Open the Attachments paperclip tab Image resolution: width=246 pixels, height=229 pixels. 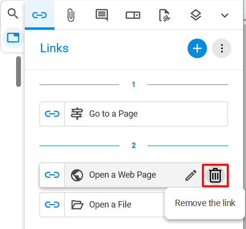point(71,15)
